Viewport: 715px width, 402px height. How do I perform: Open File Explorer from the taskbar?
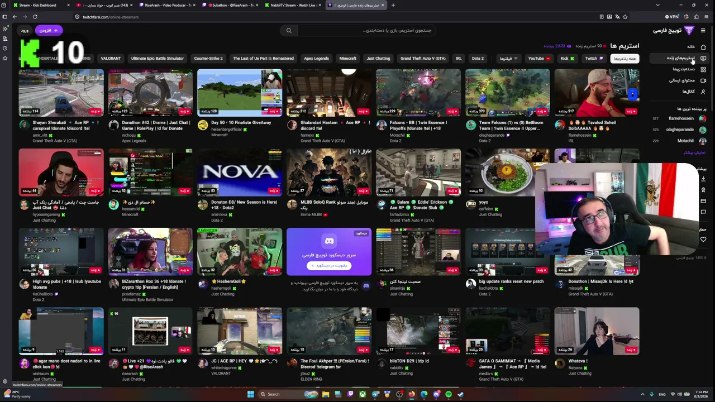[x=326, y=394]
